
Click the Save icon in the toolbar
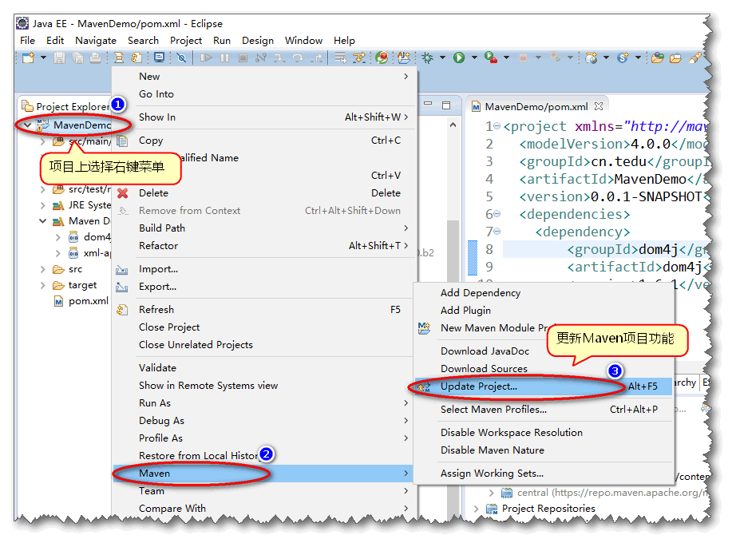60,57
